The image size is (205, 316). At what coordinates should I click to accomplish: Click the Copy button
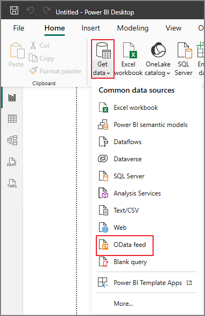[x=42, y=58]
